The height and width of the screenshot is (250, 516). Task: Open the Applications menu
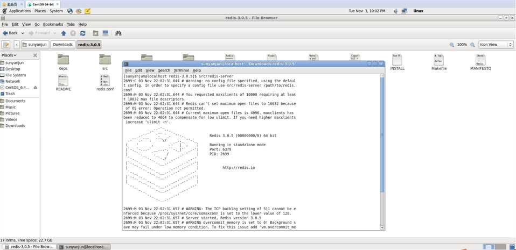(x=20, y=11)
